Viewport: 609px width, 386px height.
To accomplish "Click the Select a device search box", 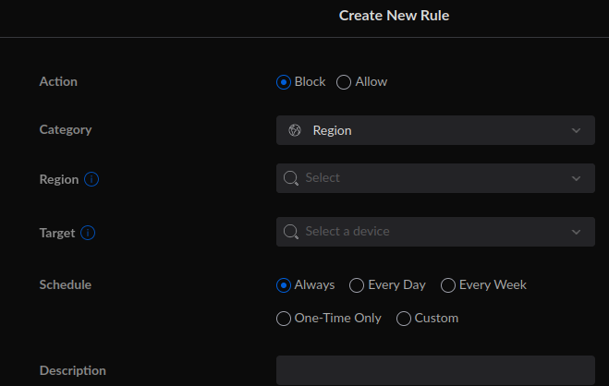I will pyautogui.click(x=435, y=232).
